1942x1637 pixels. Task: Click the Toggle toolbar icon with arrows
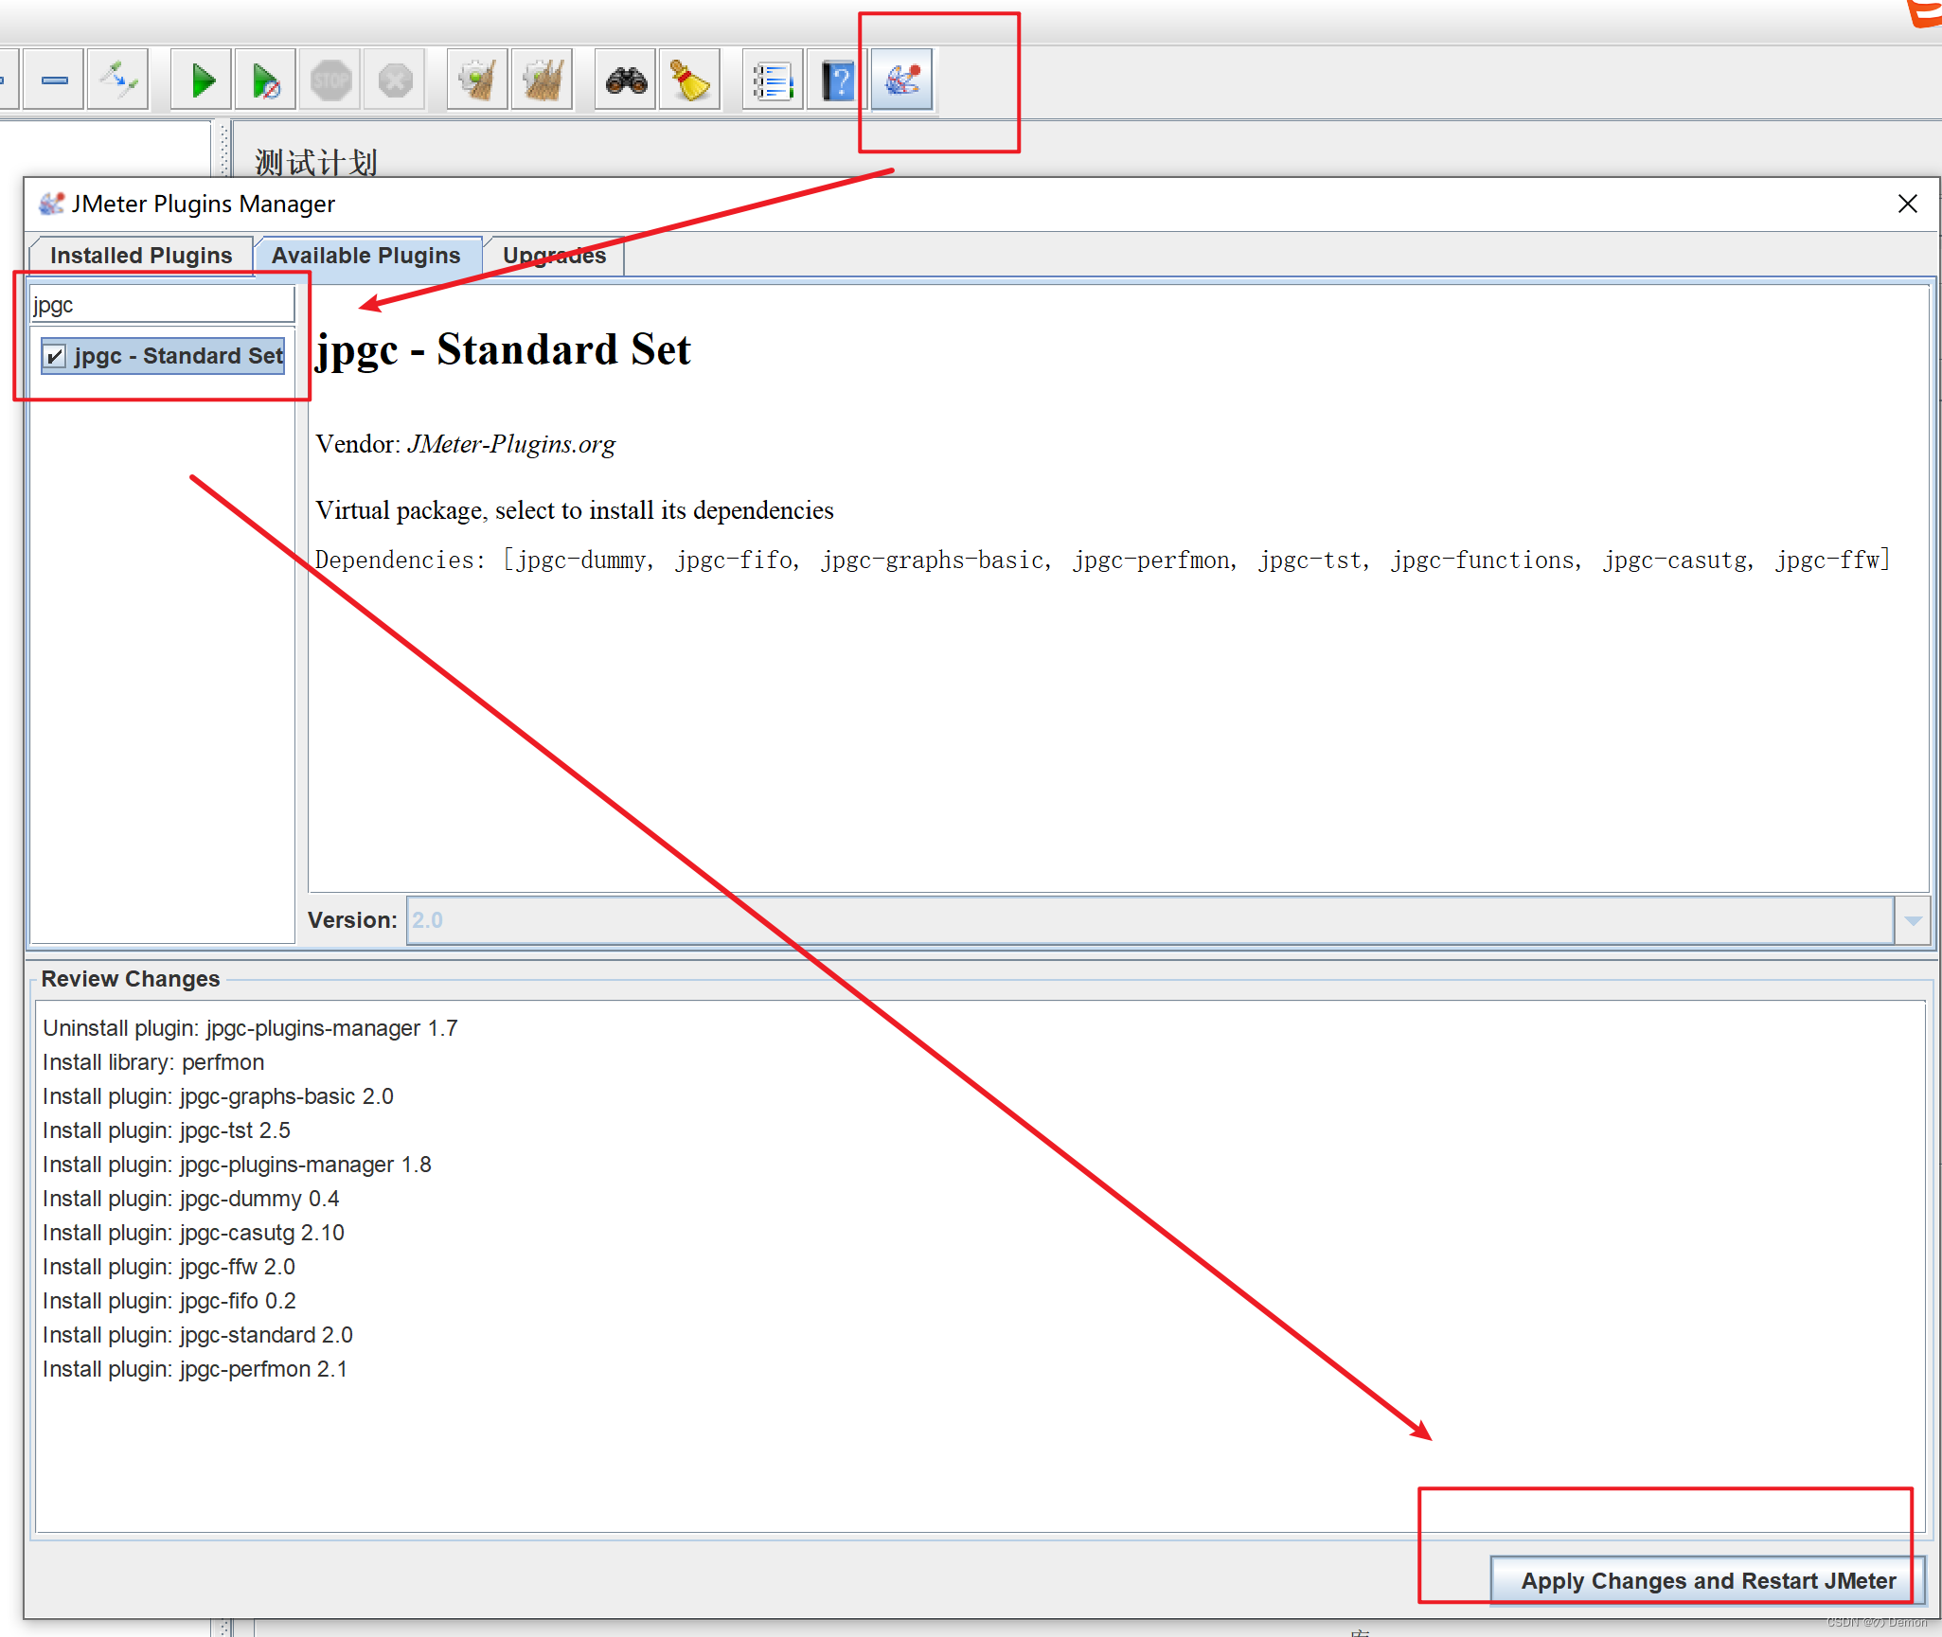[119, 81]
